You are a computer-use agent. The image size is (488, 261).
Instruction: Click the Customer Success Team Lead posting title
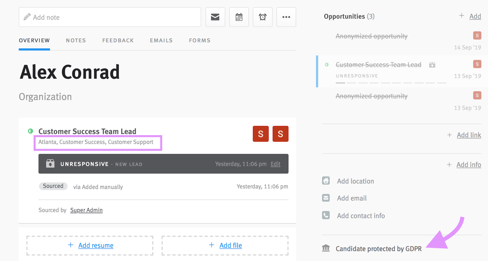click(87, 131)
